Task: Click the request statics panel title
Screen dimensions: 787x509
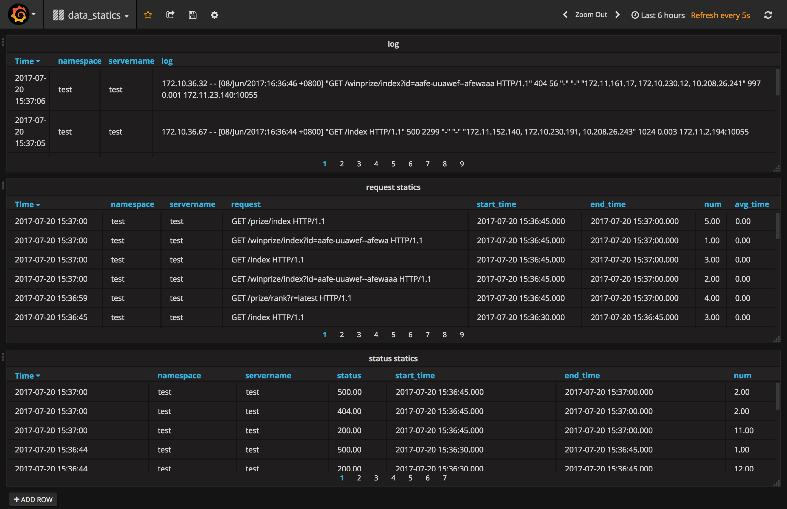Action: (x=393, y=187)
